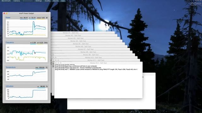Click the Utilization graph
Image resolution: width=202 pixels, height=113 pixels.
pos(27,94)
